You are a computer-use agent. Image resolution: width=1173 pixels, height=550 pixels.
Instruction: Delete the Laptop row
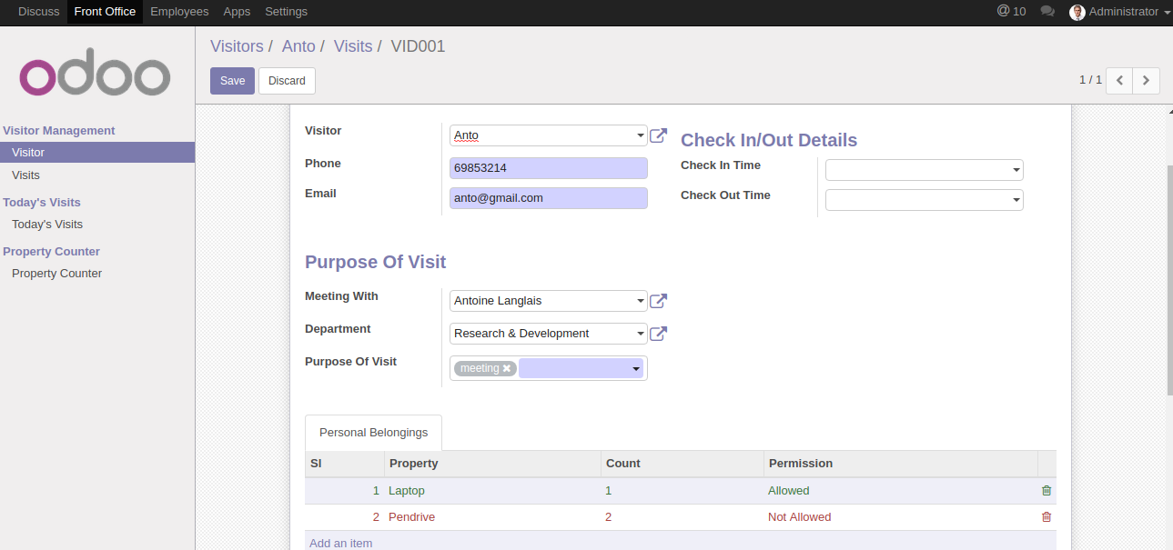(x=1046, y=491)
